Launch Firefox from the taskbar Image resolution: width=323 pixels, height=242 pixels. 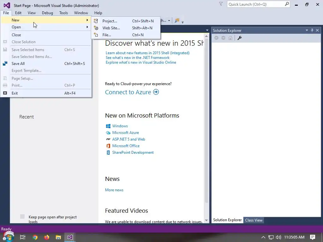coord(47,237)
